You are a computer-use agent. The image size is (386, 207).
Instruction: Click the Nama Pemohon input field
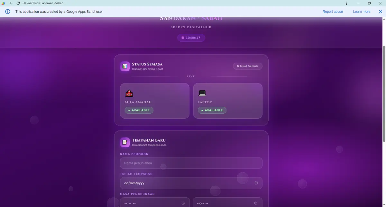click(x=191, y=163)
